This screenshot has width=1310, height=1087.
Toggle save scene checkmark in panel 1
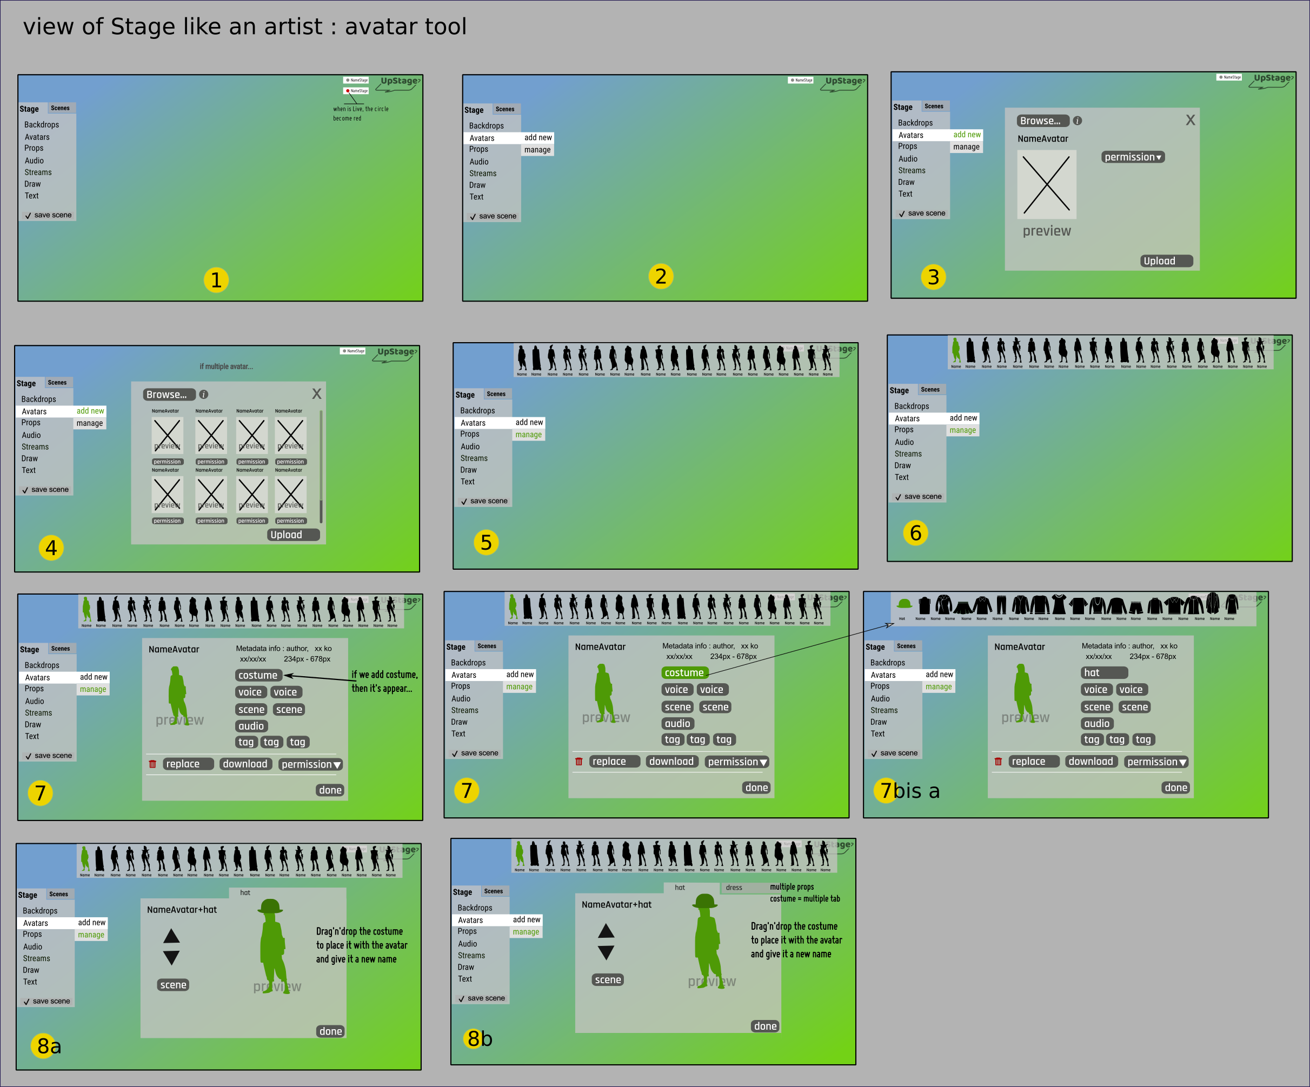tap(28, 216)
